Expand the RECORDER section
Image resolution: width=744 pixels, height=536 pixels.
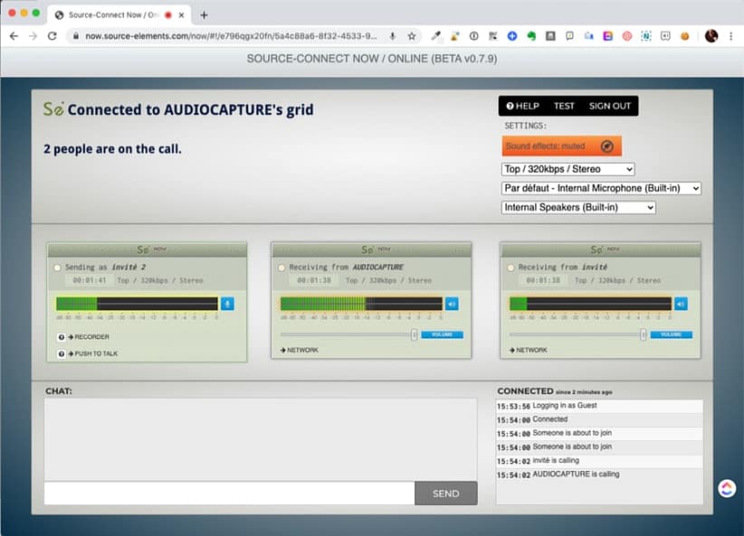89,337
